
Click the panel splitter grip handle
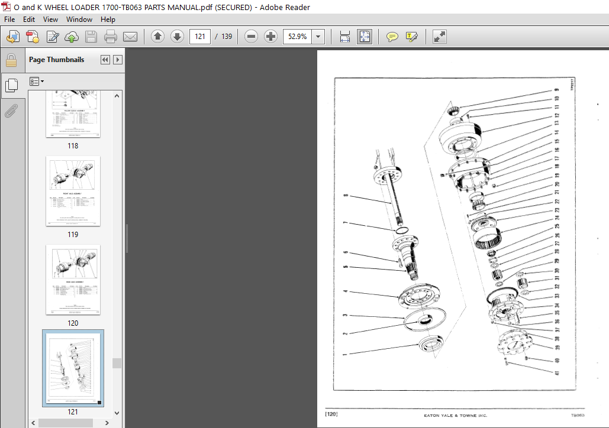tap(127, 239)
